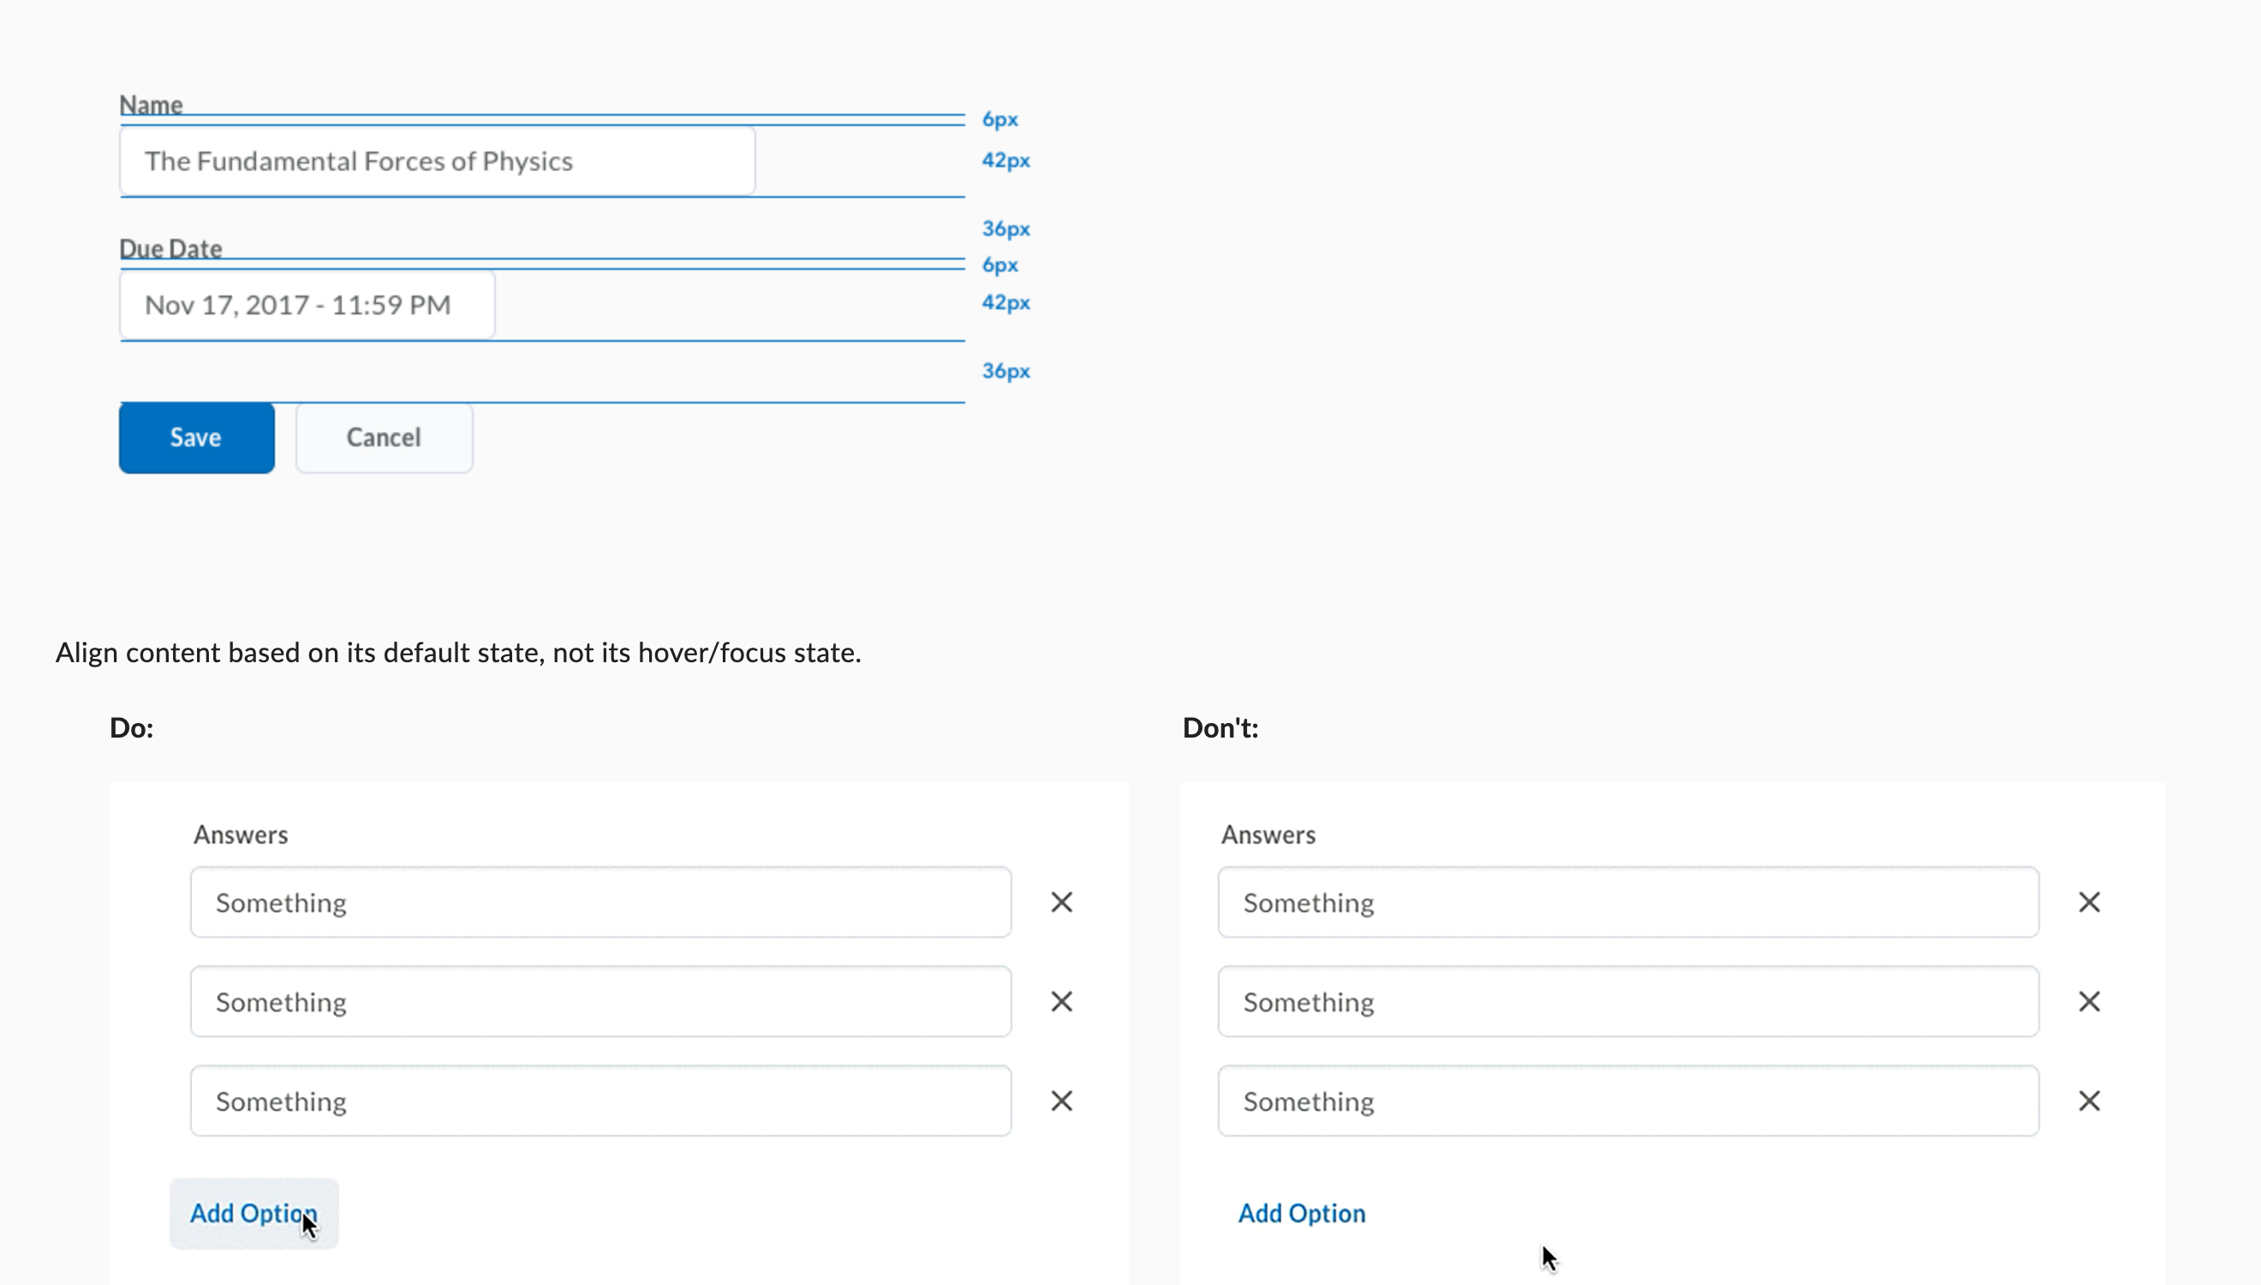This screenshot has width=2261, height=1285.
Task: Click the Answers label in Don't example
Action: click(1268, 835)
